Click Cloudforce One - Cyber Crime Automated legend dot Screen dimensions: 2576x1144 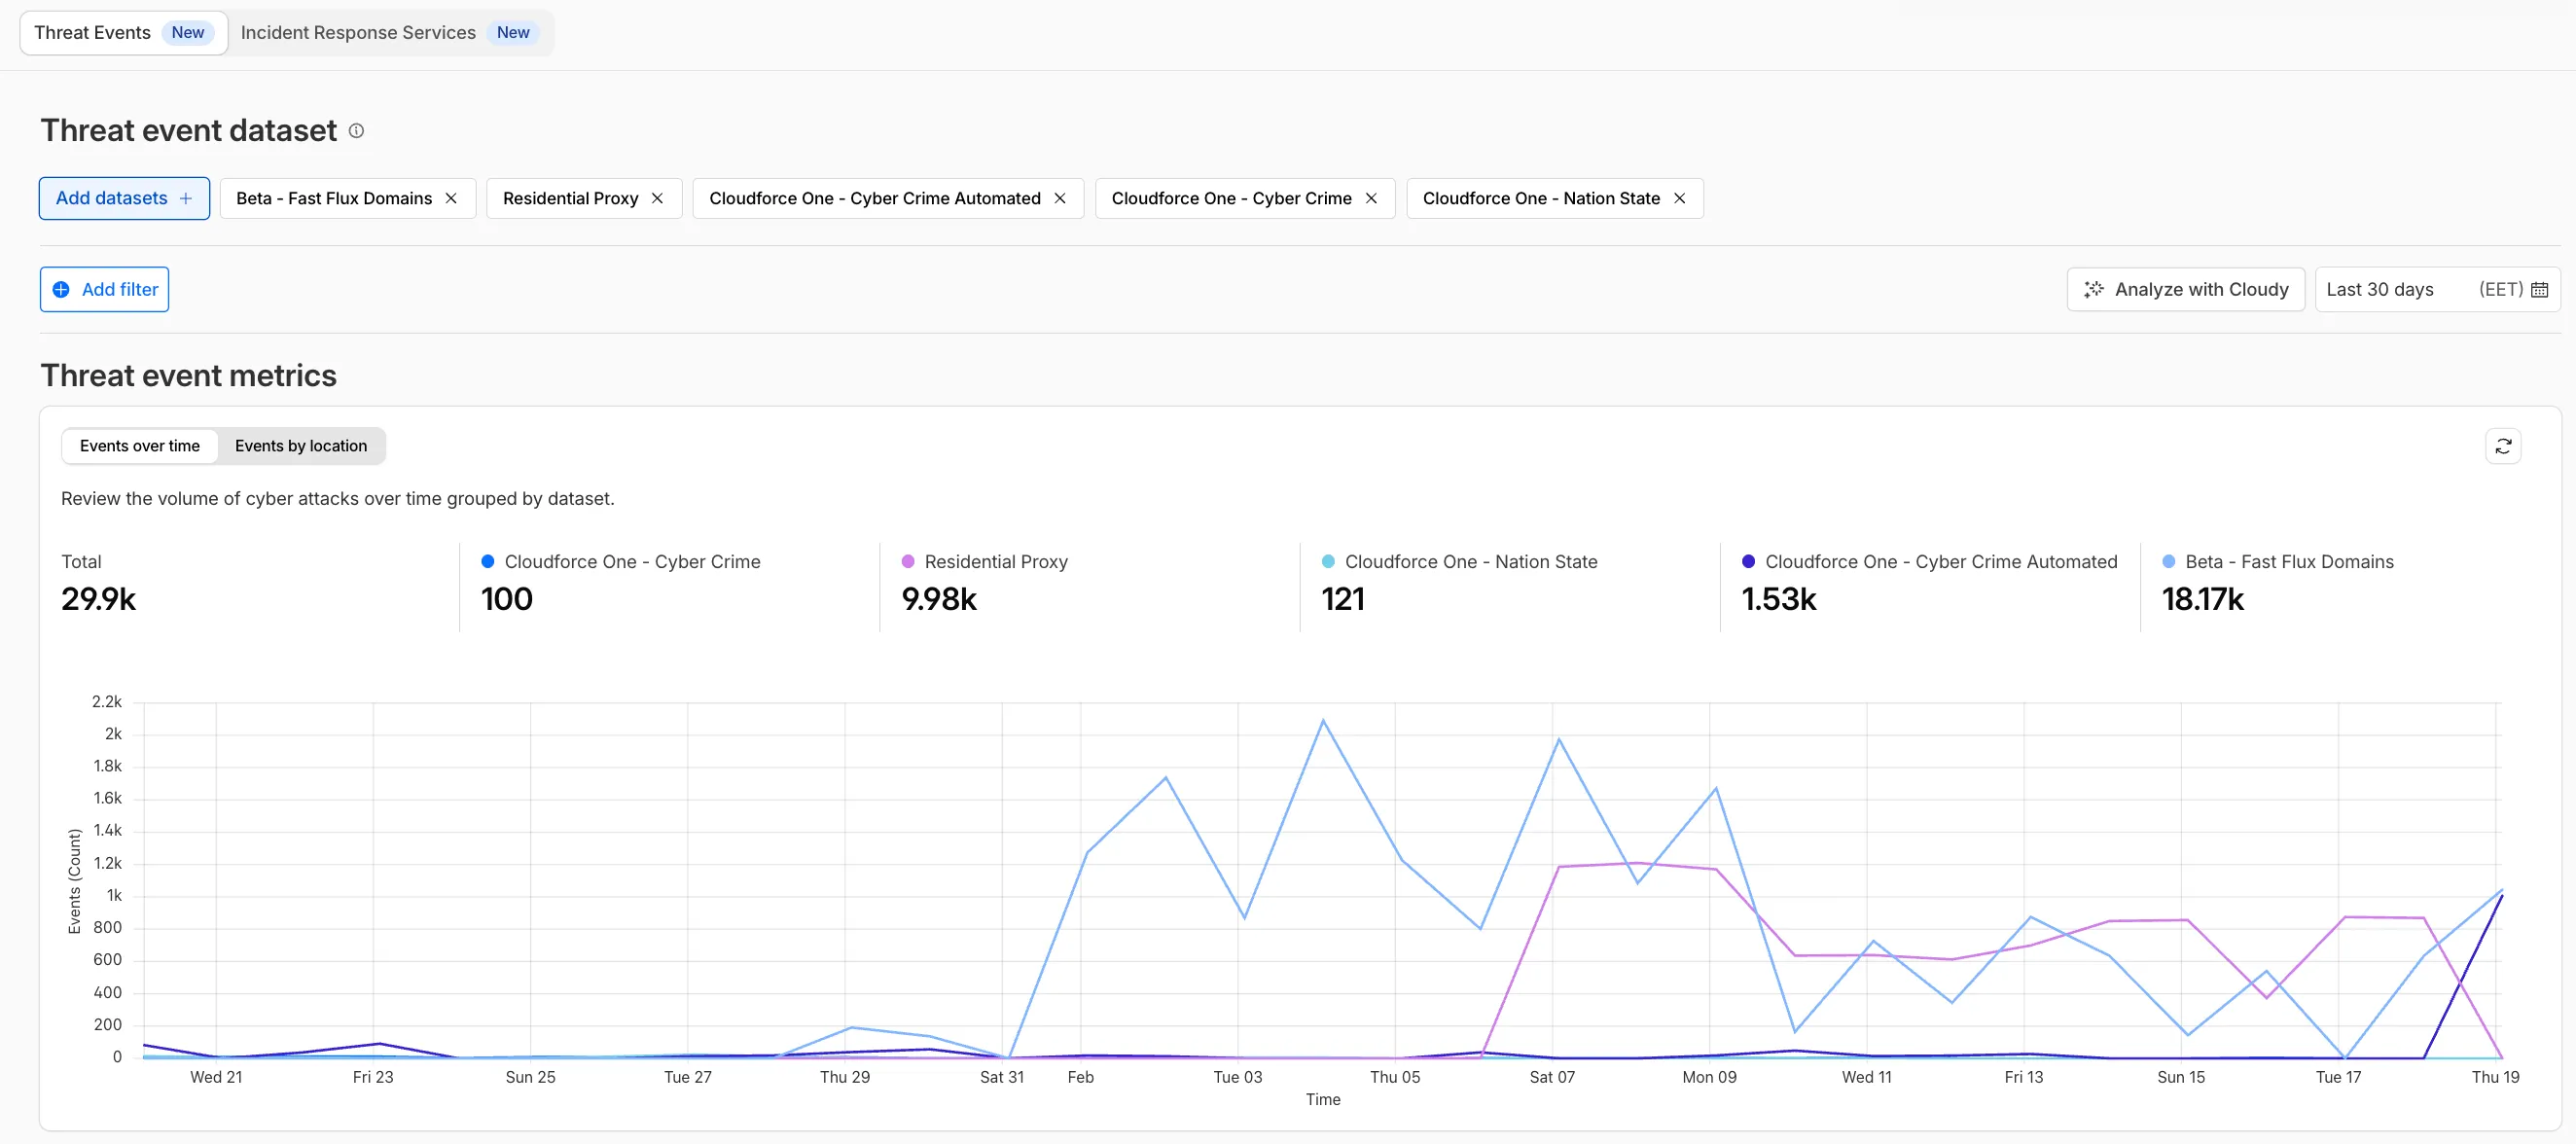click(x=1748, y=562)
